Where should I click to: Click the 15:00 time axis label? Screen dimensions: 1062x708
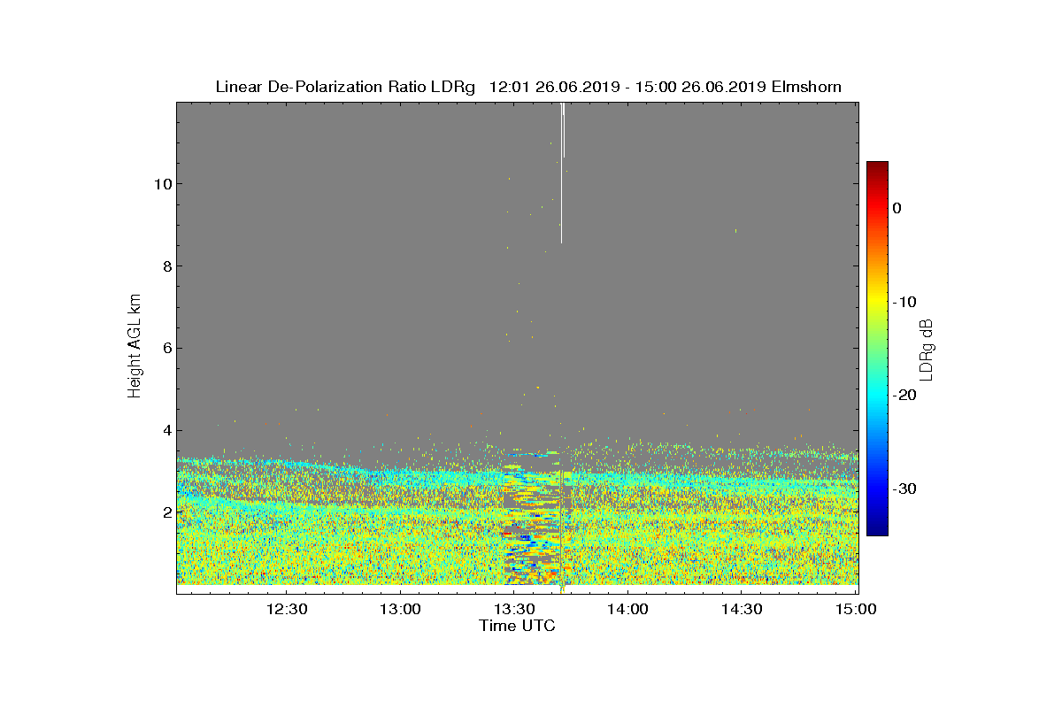(x=856, y=609)
